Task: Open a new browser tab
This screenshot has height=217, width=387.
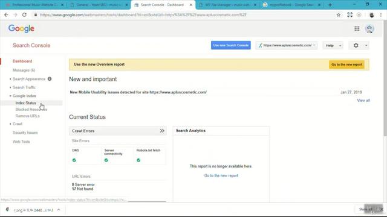Action: [x=330, y=5]
